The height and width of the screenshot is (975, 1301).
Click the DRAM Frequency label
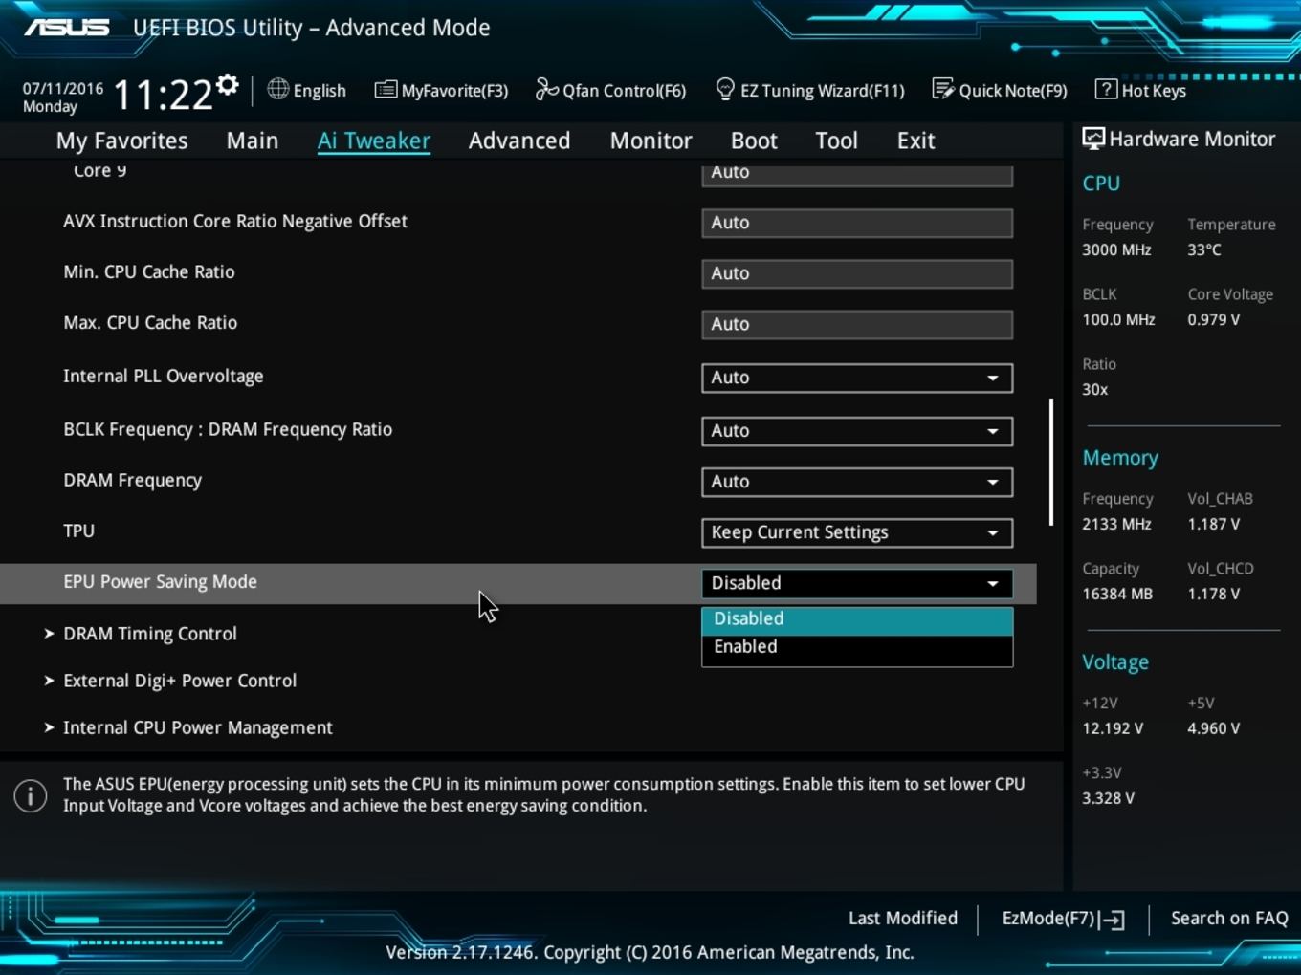132,481
